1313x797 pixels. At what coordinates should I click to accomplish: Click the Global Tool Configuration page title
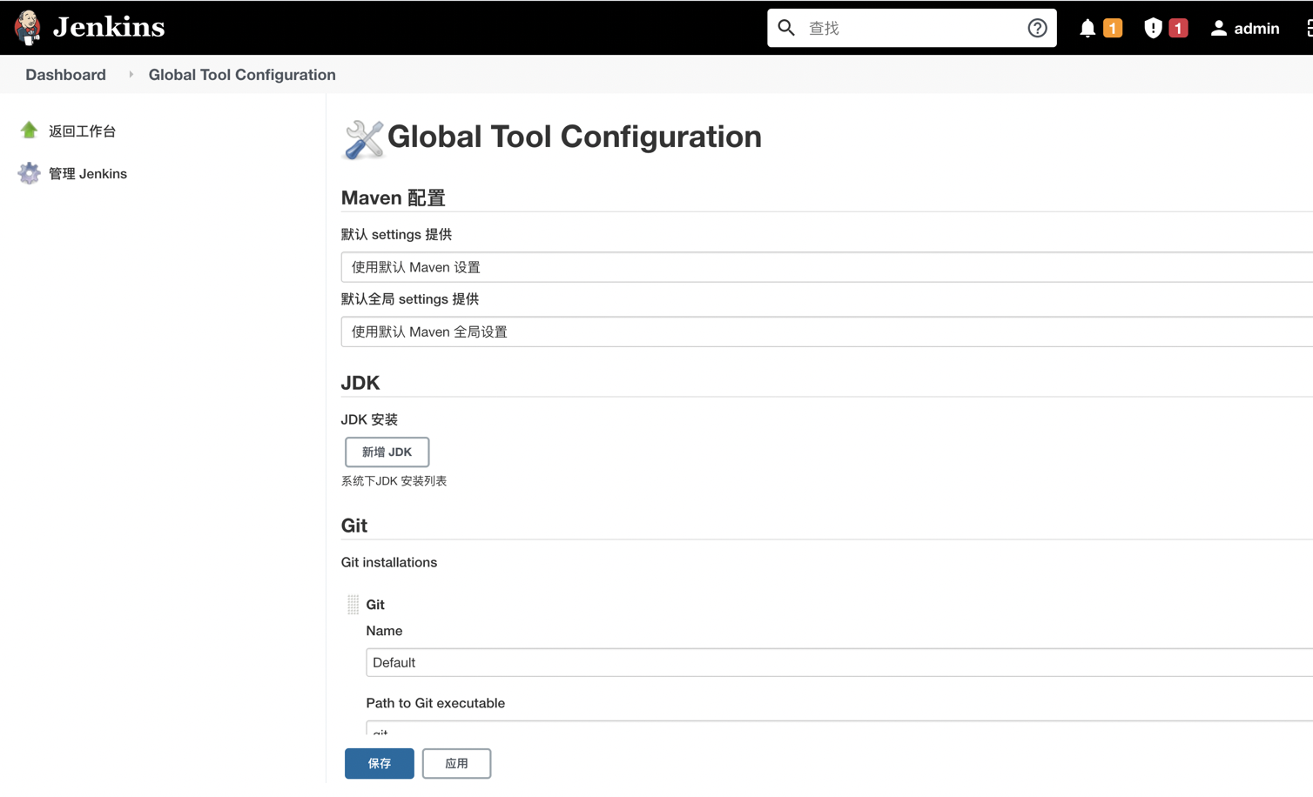point(575,137)
